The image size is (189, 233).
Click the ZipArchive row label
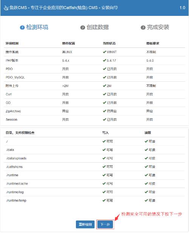coord(13,111)
